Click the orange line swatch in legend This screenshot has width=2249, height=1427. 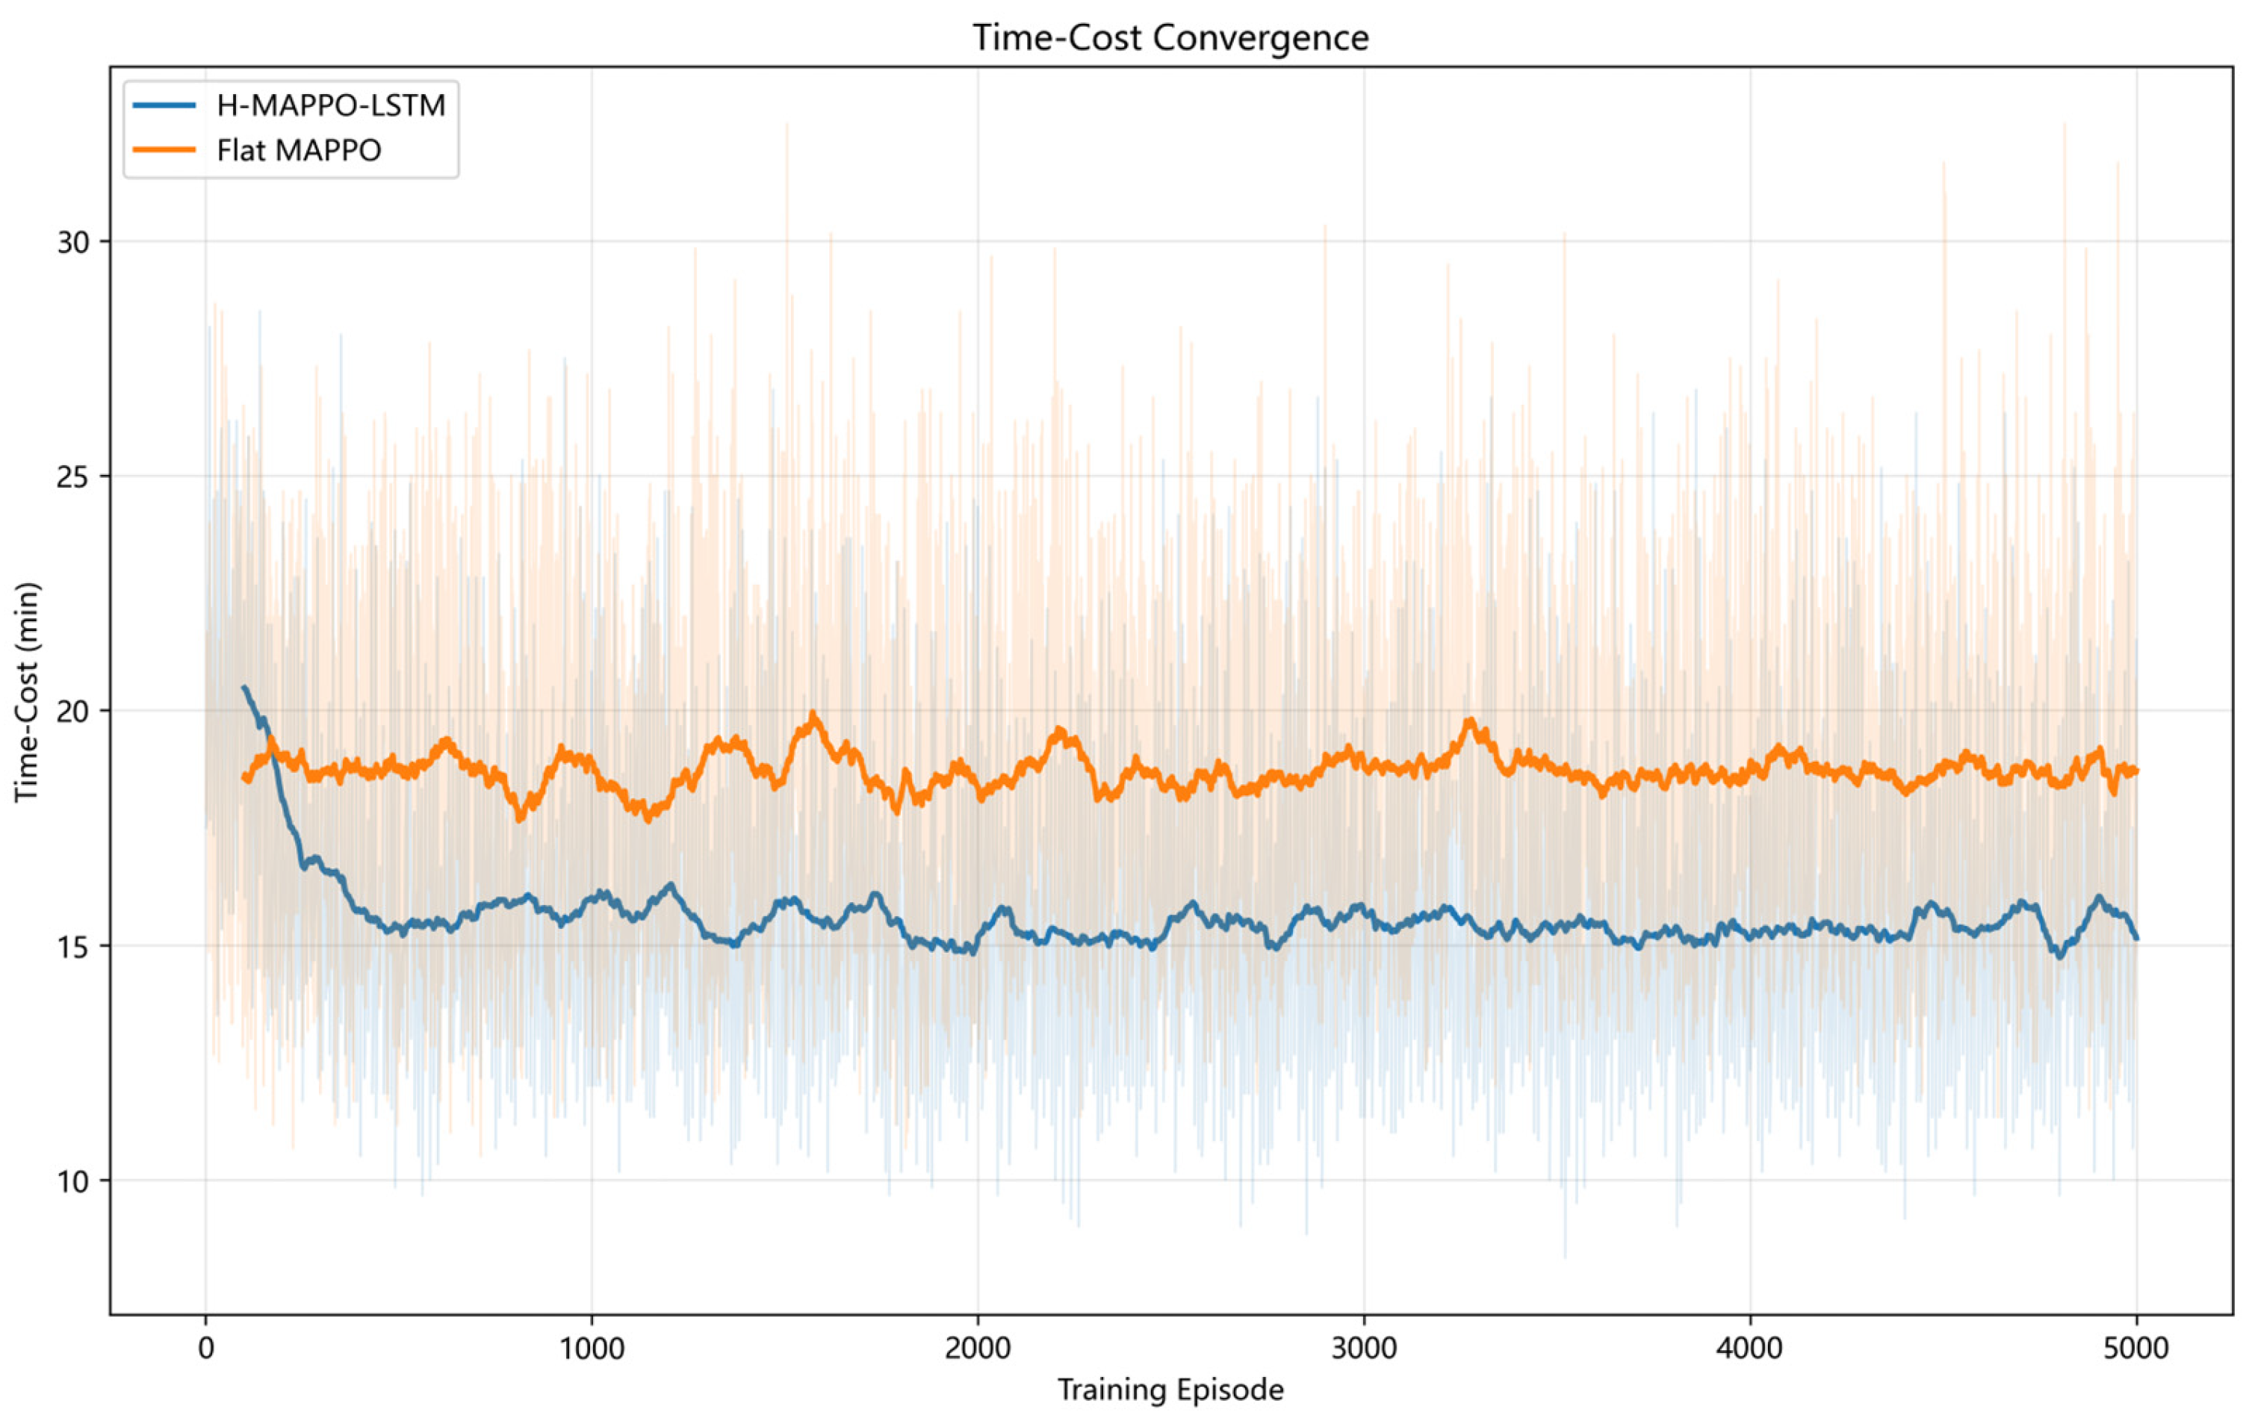click(x=164, y=149)
